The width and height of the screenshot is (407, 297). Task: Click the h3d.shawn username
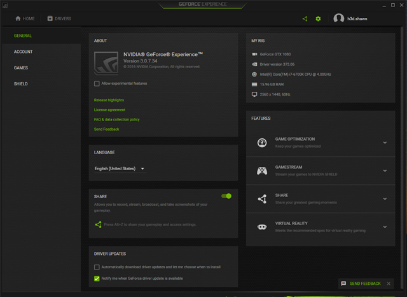pyautogui.click(x=357, y=18)
